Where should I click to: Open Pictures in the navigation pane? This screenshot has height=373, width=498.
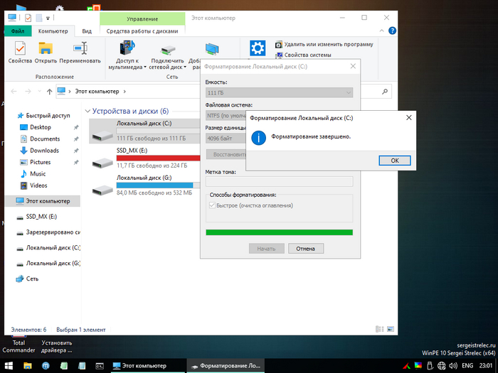(40, 162)
